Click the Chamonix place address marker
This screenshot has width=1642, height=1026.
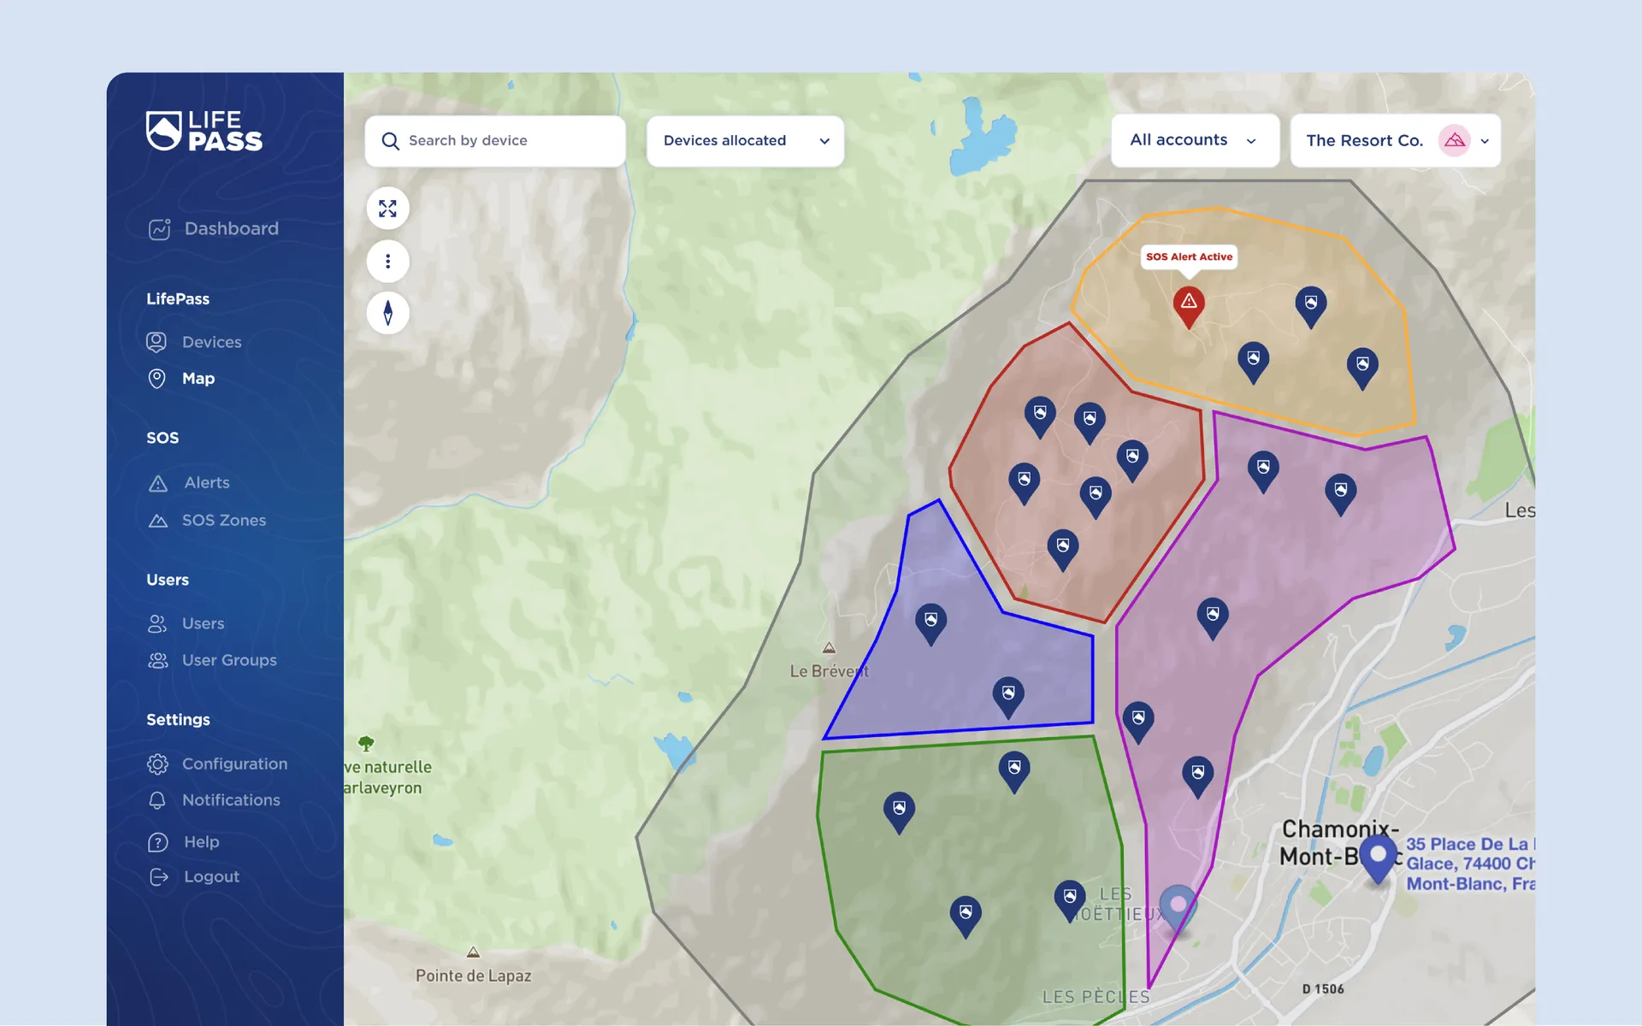pyautogui.click(x=1378, y=859)
